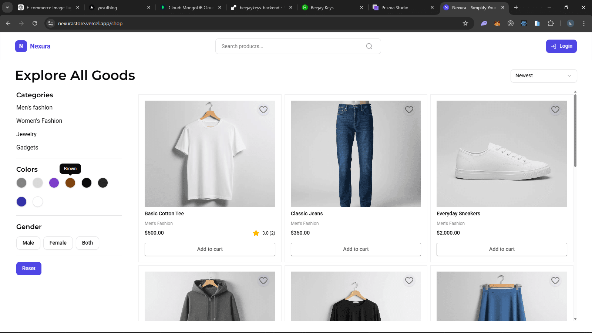The height and width of the screenshot is (333, 592).
Task: Open the Women's Fashion category
Action: coord(39,121)
